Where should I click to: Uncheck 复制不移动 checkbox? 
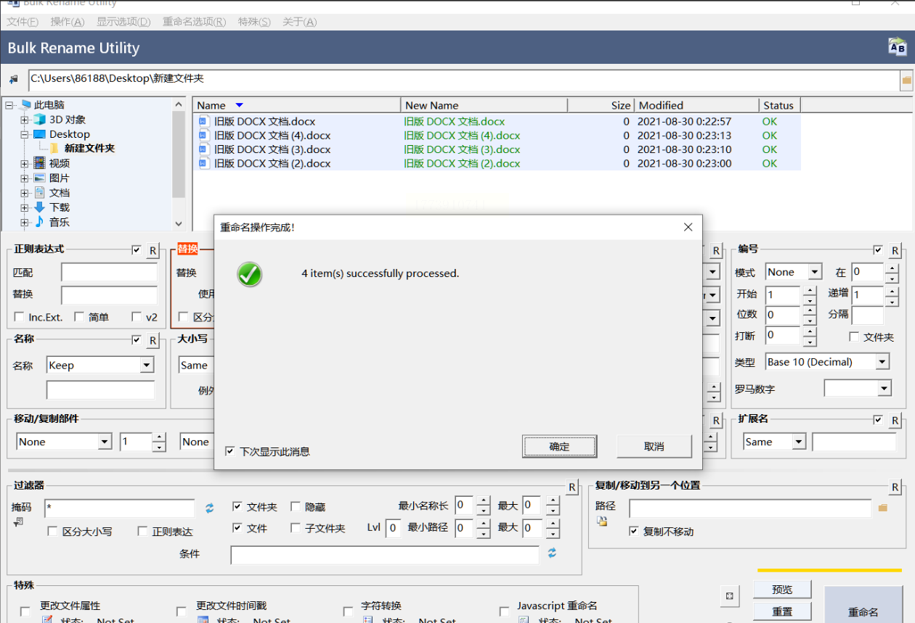coord(634,532)
